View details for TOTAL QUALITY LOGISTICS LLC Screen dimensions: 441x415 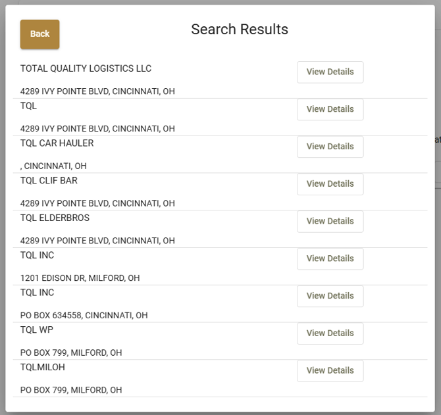coord(330,72)
